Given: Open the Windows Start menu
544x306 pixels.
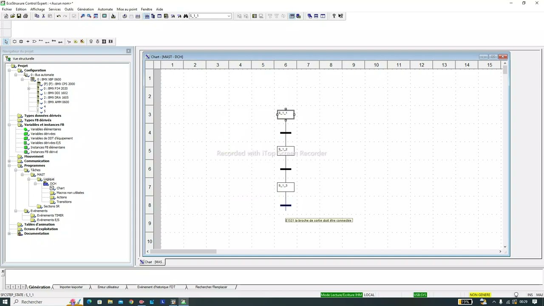Looking at the screenshot, I should [5, 302].
